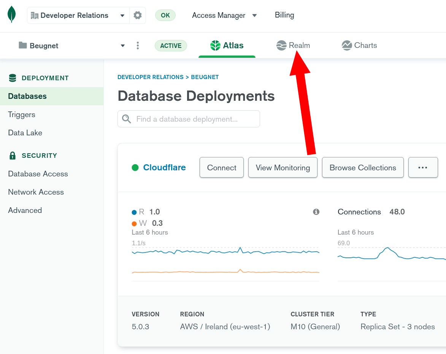Click the Realm product icon
Image resolution: width=446 pixels, height=354 pixels.
click(281, 46)
